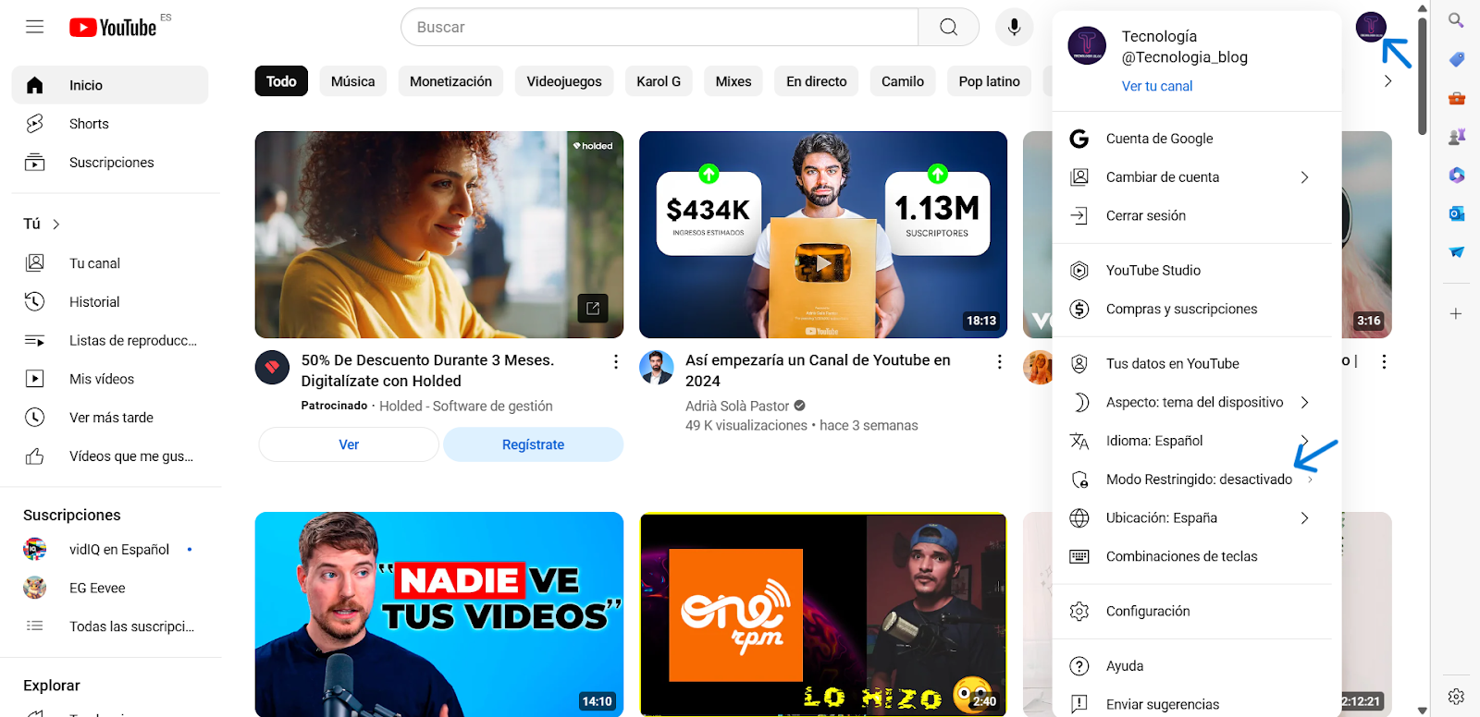Expand the Tú section chevron
1480x717 pixels.
[56, 224]
